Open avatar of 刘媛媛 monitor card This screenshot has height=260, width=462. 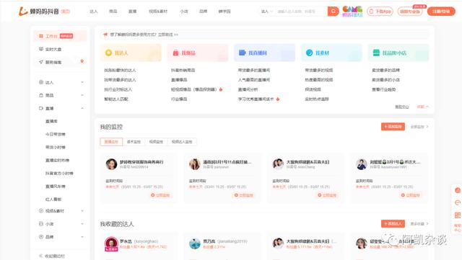[x=361, y=164]
